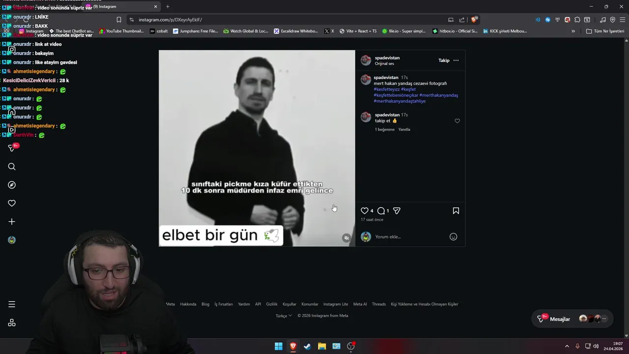Open sidebar messages icon with 9+ badge
This screenshot has width=629, height=354.
click(13, 147)
